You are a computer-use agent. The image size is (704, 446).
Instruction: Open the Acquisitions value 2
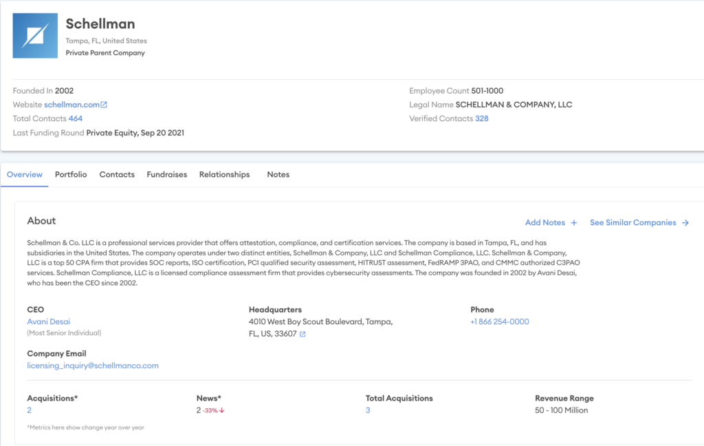29,410
